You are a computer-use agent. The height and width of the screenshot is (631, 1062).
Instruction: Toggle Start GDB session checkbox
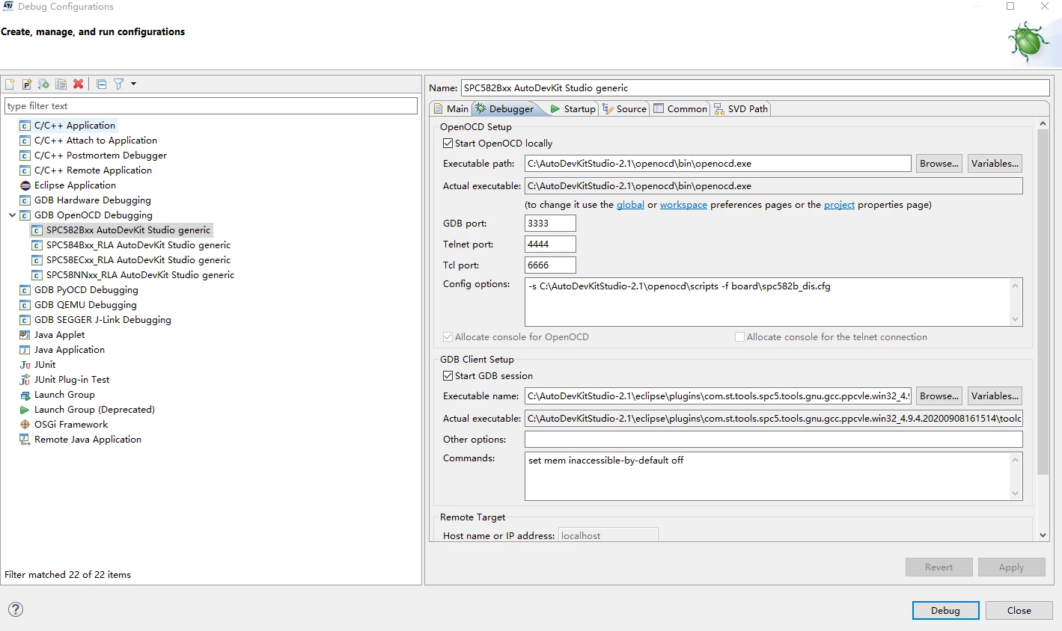(x=448, y=376)
